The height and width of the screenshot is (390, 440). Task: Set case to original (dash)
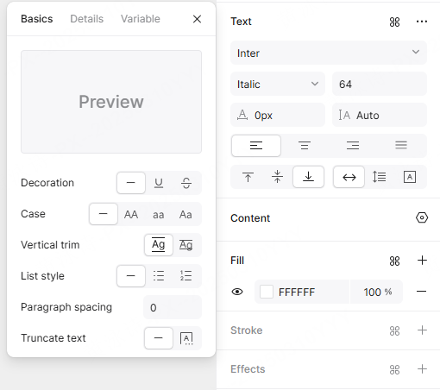click(x=104, y=214)
